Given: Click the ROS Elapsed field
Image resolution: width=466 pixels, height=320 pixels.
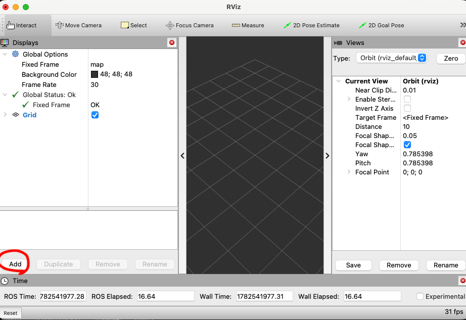Looking at the screenshot, I should 166,296.
